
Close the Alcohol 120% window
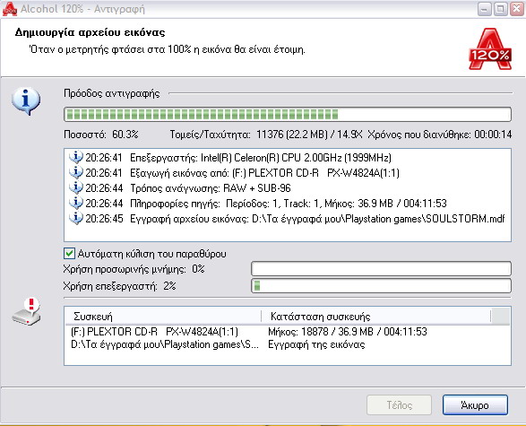517,9
